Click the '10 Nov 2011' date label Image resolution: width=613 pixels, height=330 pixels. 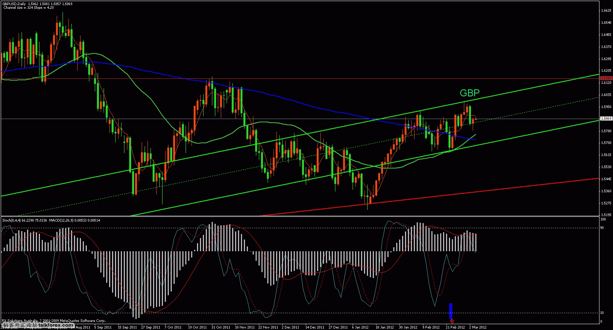pos(245,327)
